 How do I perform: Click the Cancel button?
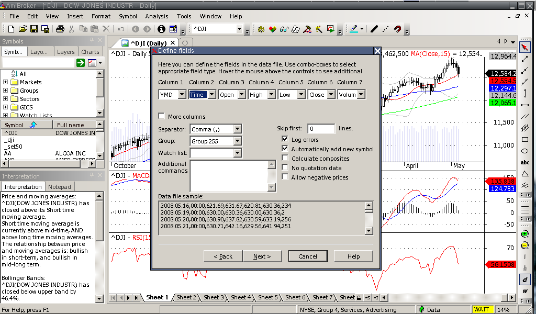[x=308, y=256]
